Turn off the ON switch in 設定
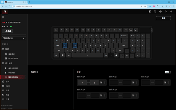Viewport: 176px width, 110px height. click(167, 72)
